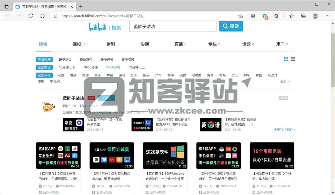Collapse the filter panel via 收起
The width and height of the screenshot is (335, 195).
tap(284, 81)
